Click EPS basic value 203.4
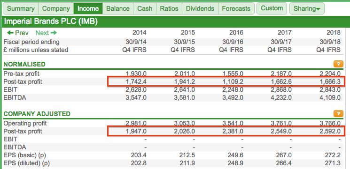350x169 pixels. [x=139, y=155]
